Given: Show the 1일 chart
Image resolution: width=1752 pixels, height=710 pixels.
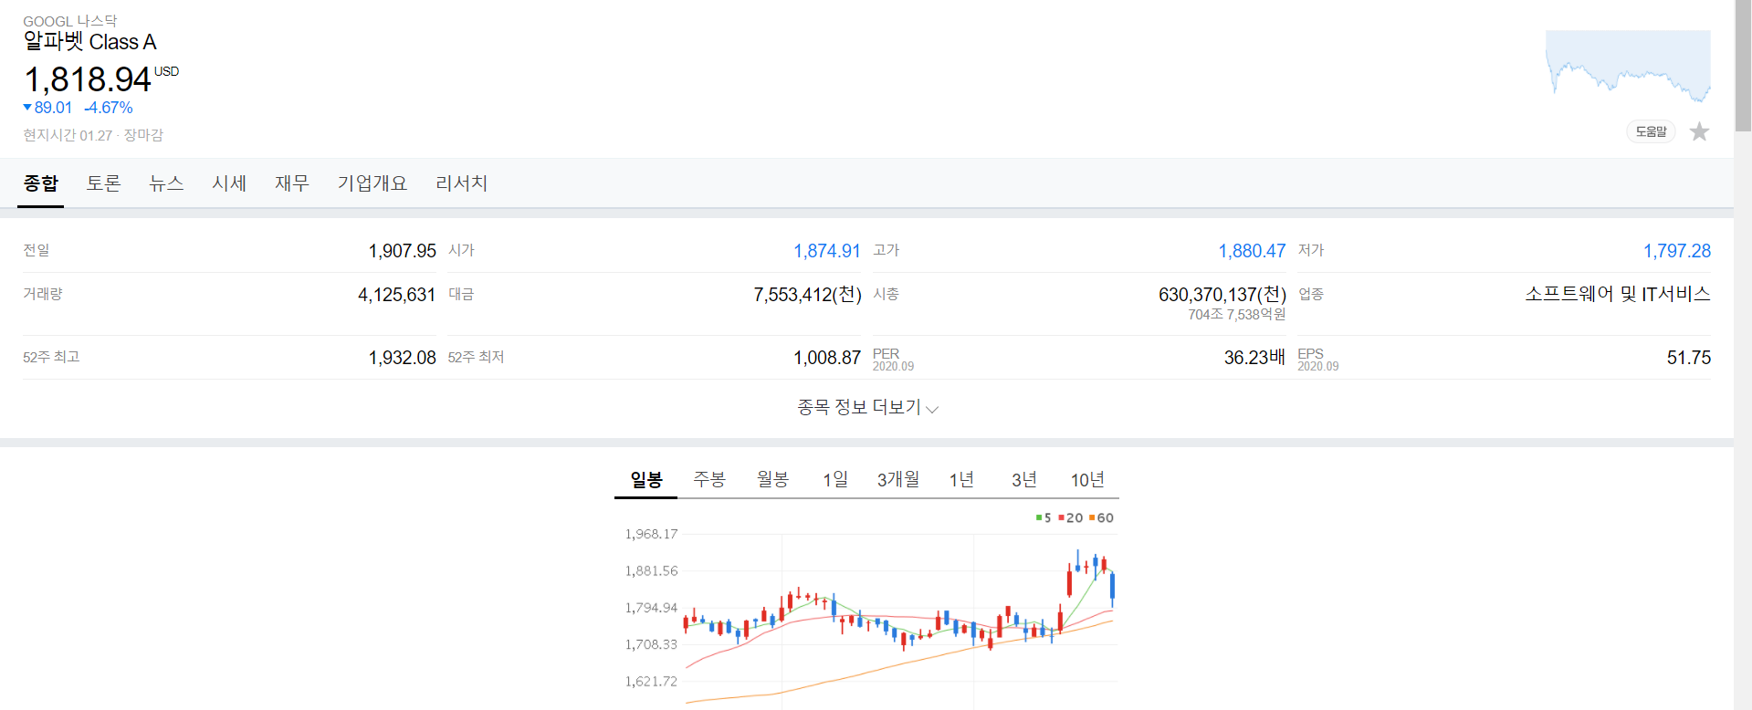Looking at the screenshot, I should pyautogui.click(x=835, y=479).
